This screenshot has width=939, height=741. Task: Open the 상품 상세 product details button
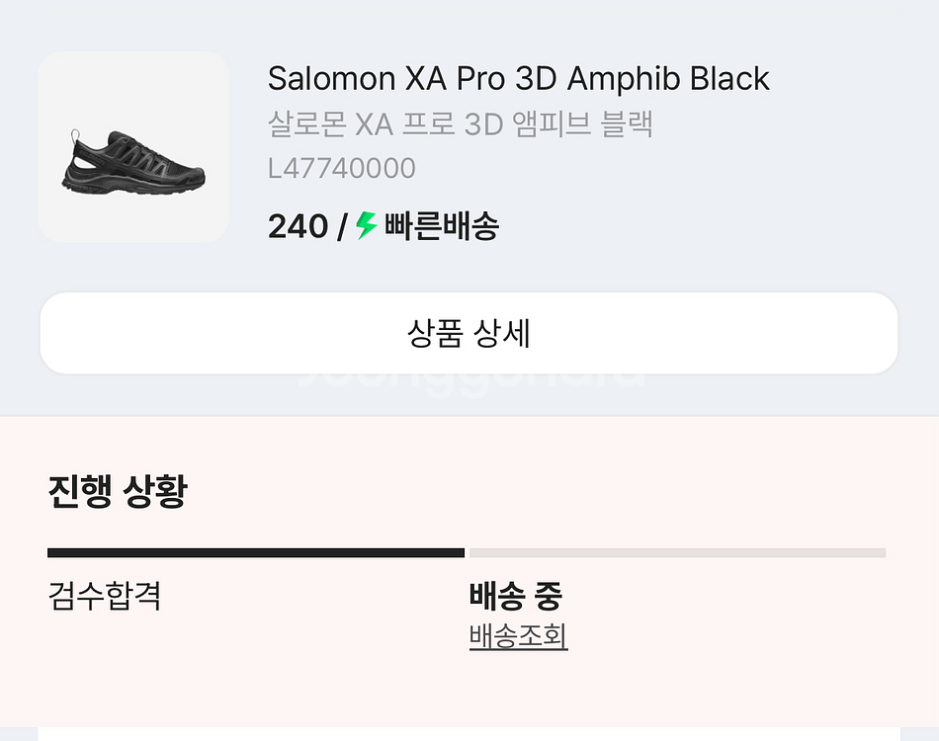469,333
